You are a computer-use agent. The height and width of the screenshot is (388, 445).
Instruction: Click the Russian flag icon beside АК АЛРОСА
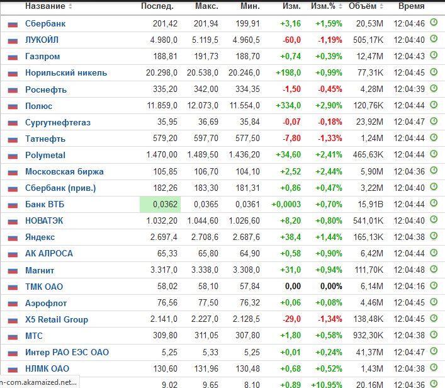click(x=13, y=254)
